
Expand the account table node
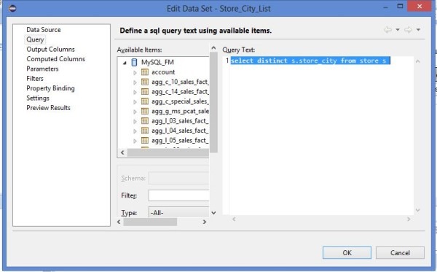point(135,73)
